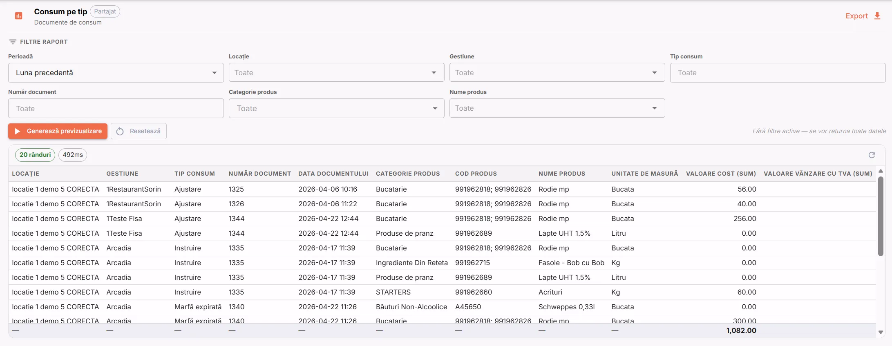Click the UNITATE DE MASURĂ column header
The width and height of the screenshot is (892, 346).
(645, 174)
